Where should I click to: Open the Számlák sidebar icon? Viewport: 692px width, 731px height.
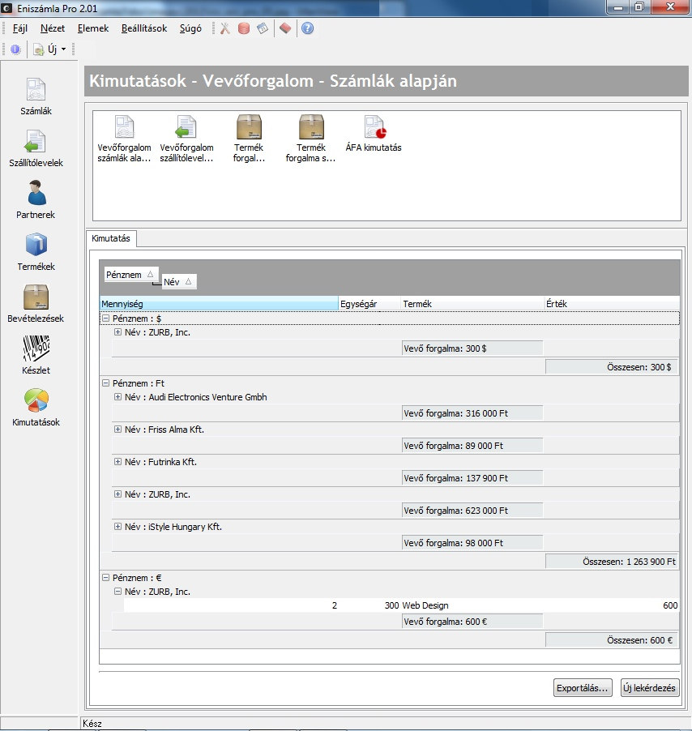coord(36,91)
